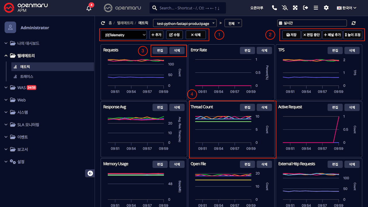Collapse sidebar using the left arrow button
The height and width of the screenshot is (207, 368).
click(90, 173)
